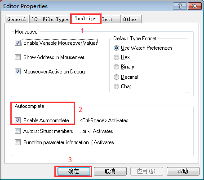The width and height of the screenshot is (204, 180).
Task: Select the Tooltips tab
Action: (86, 19)
